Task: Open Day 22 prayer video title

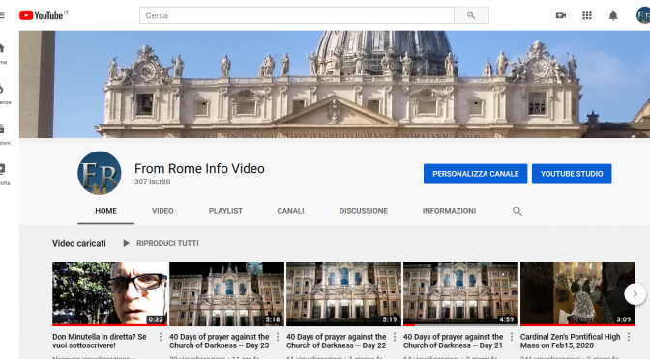Action: (337, 342)
